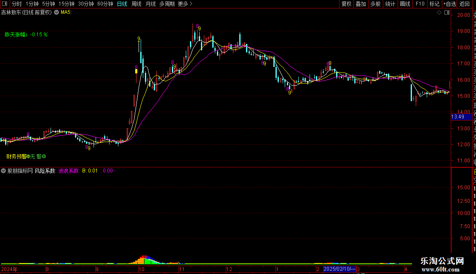Select the 5分钟 period
Image resolution: width=476 pixels, height=274 pixels.
click(x=48, y=4)
